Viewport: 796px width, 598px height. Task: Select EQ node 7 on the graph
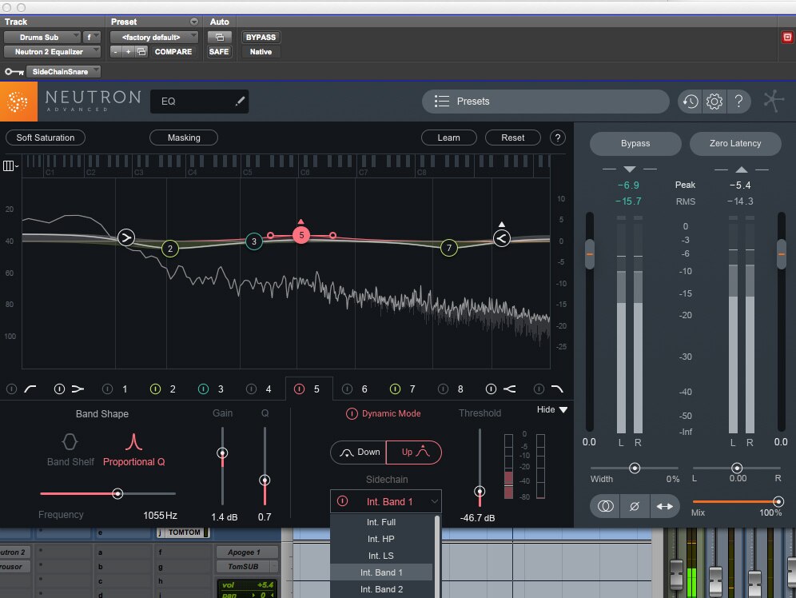coord(449,248)
